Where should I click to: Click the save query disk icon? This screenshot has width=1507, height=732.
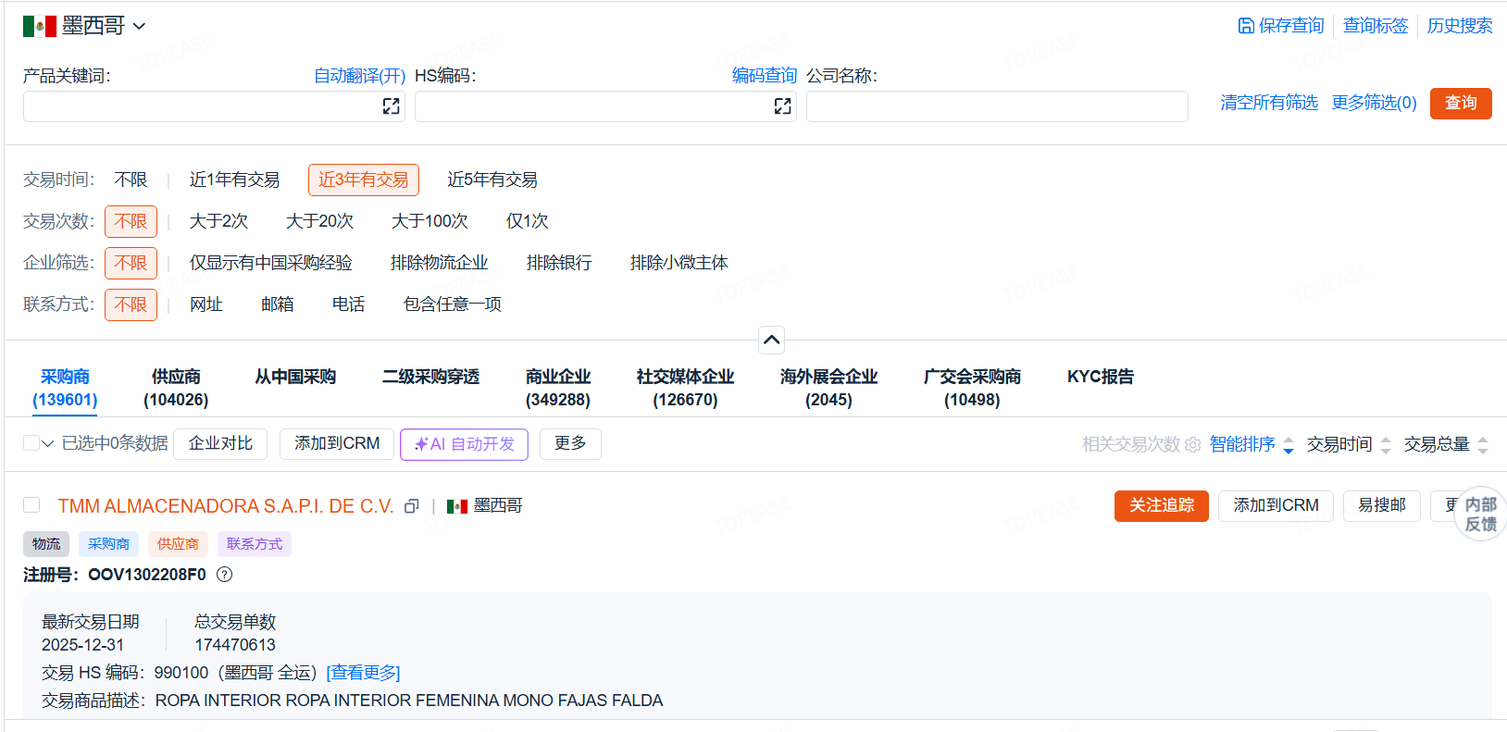(x=1246, y=26)
